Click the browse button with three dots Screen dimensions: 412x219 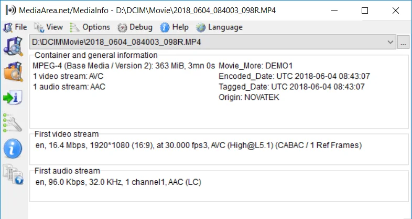(x=403, y=42)
